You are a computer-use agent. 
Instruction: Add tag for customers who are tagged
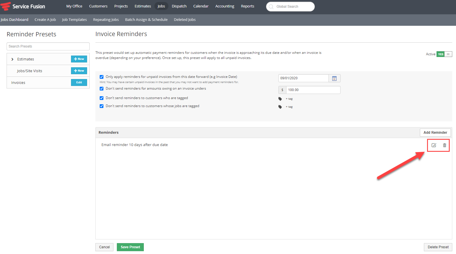(289, 99)
